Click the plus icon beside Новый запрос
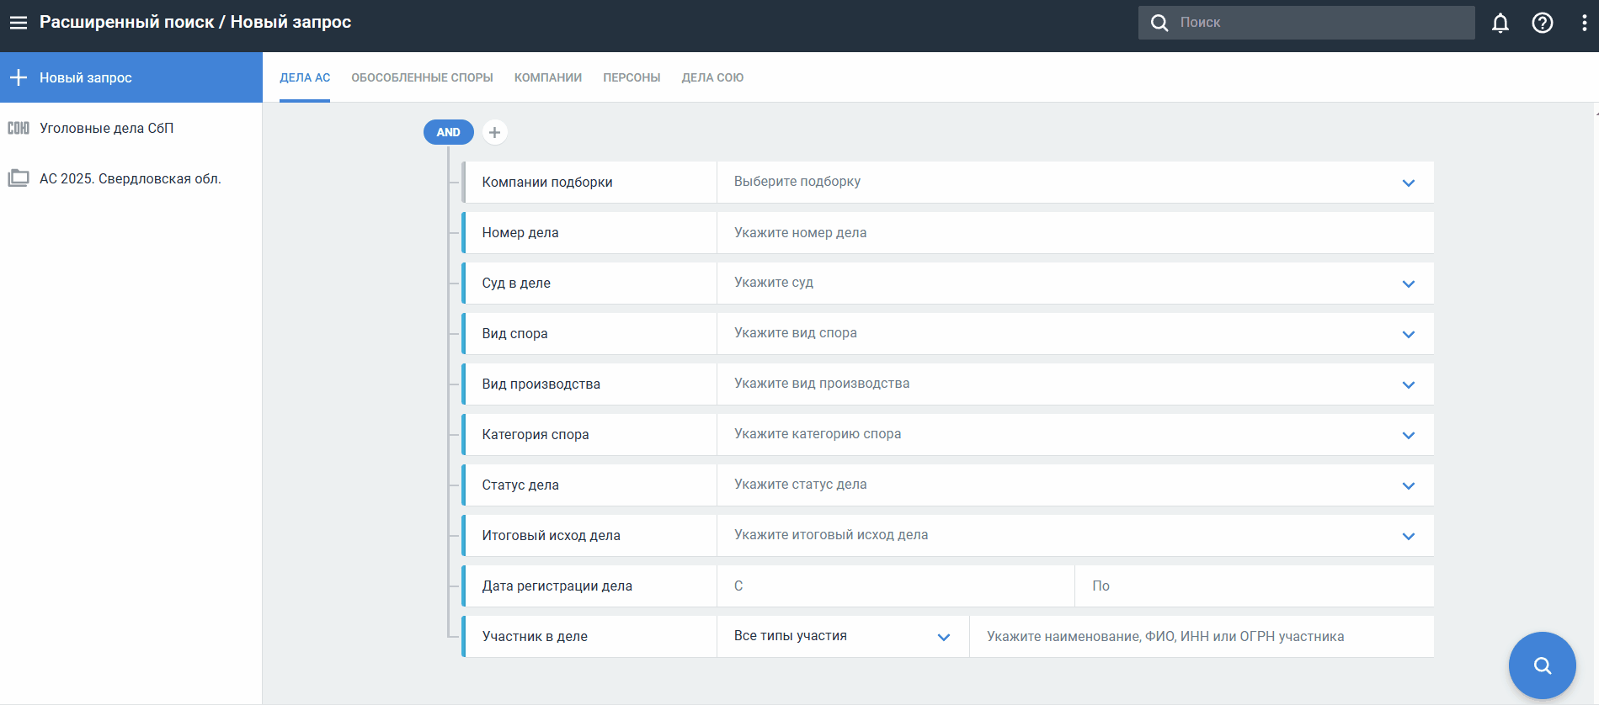The image size is (1599, 705). [x=19, y=77]
